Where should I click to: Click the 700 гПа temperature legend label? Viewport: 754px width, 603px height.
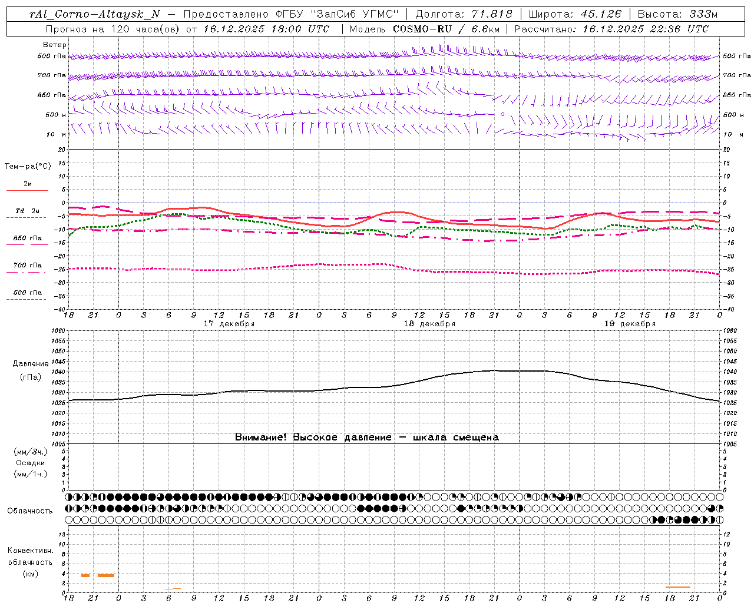click(x=28, y=266)
